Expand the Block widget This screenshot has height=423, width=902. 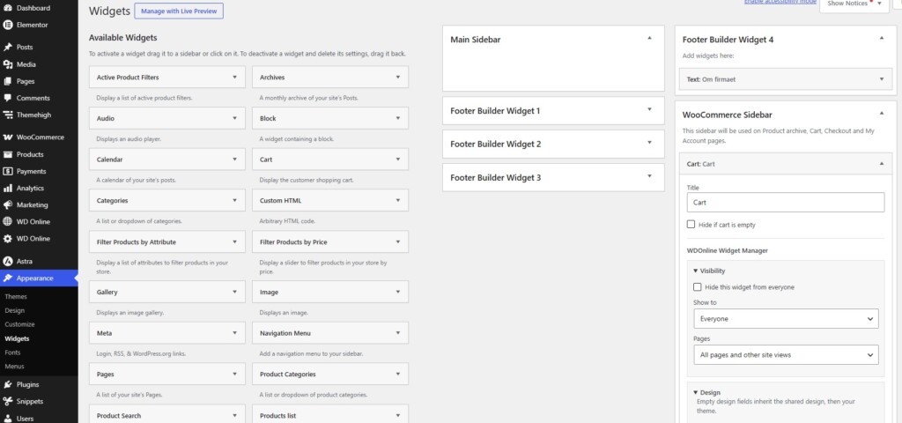[397, 118]
